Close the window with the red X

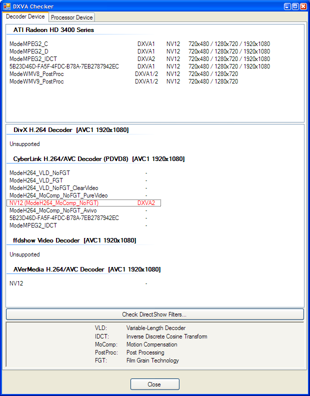point(303,6)
